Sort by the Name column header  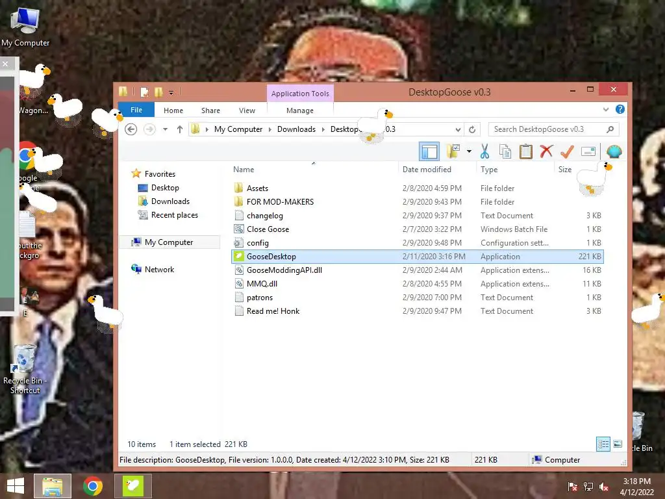click(x=244, y=170)
